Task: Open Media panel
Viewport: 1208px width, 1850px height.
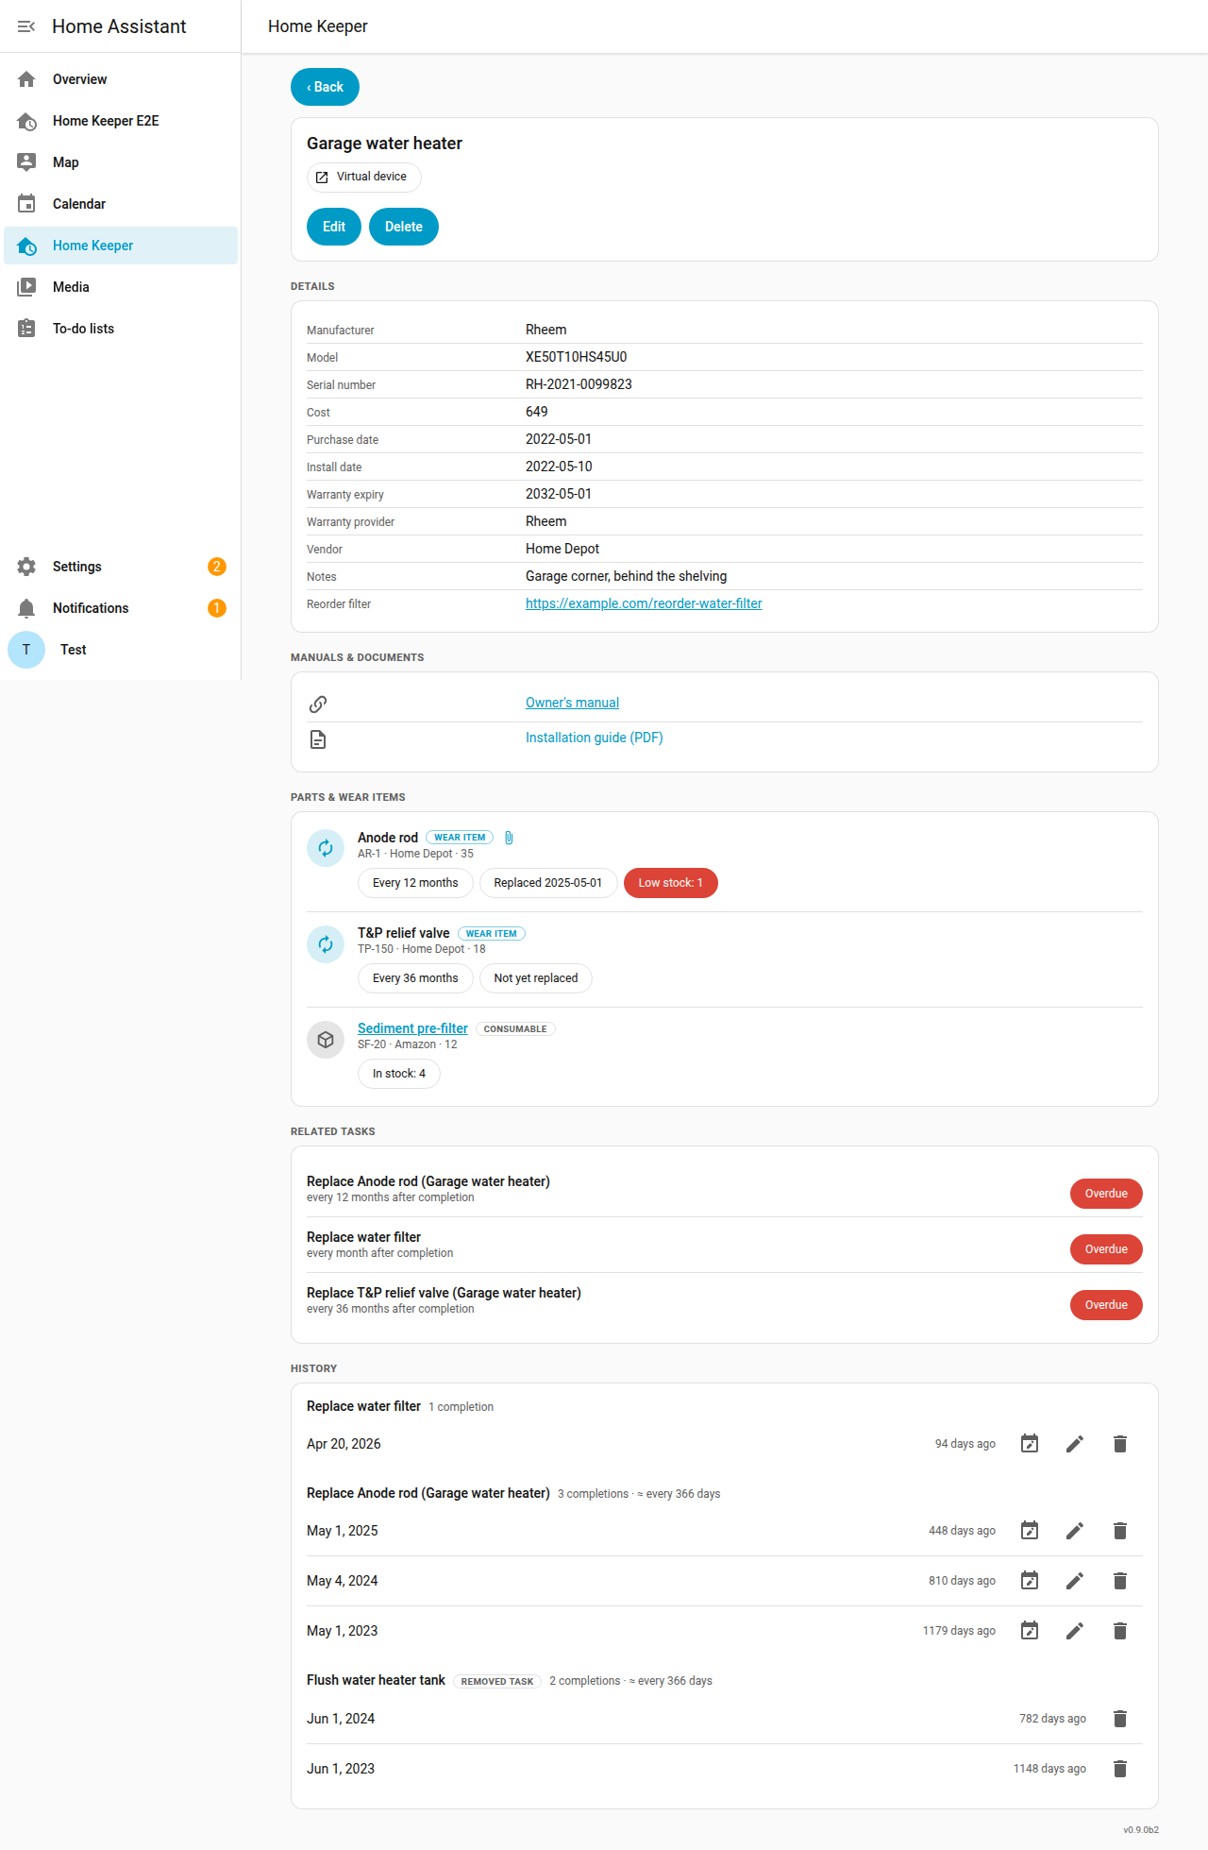Action: click(x=121, y=287)
